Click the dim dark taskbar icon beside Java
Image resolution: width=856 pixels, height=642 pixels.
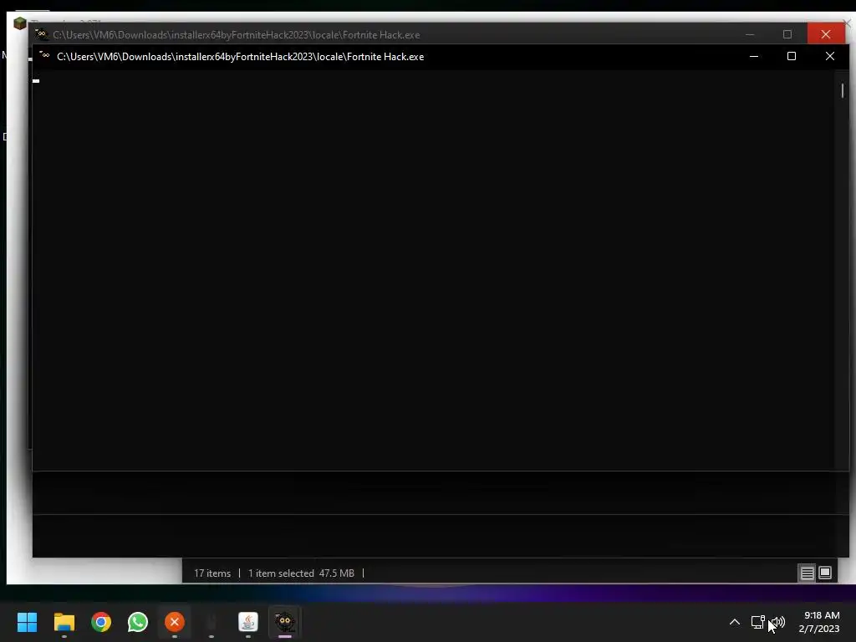[x=211, y=622]
